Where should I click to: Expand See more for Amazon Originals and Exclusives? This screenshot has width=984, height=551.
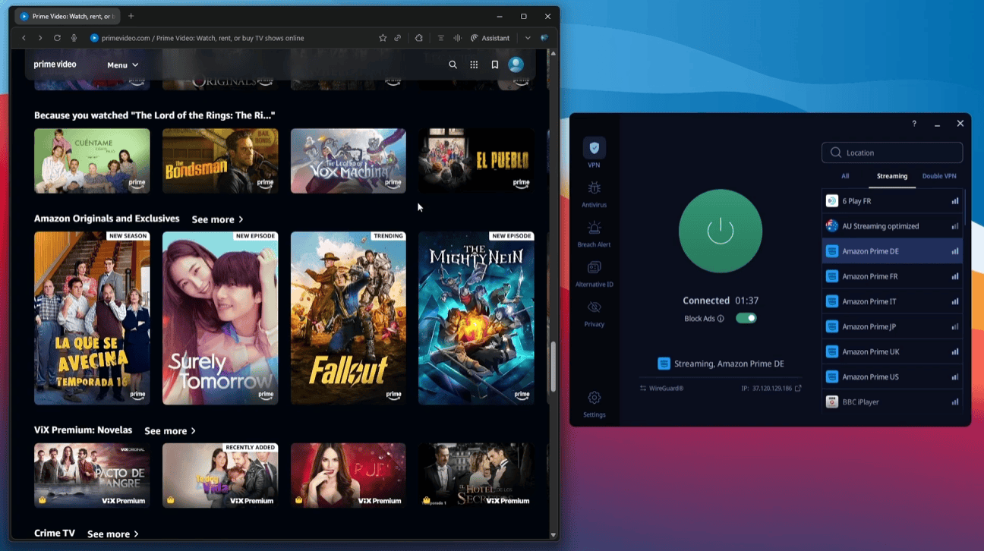tap(217, 219)
